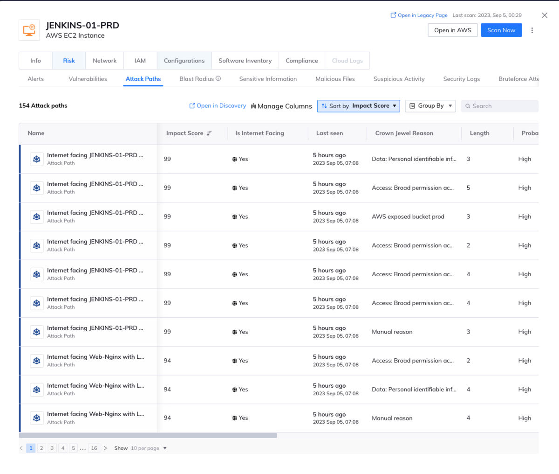Open the Show 10 per page dropdown
The height and width of the screenshot is (474, 559).
click(149, 448)
